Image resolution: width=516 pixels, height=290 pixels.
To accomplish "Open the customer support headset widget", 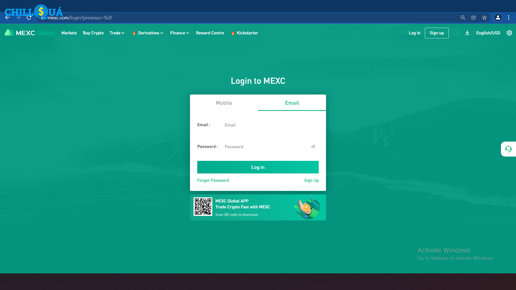I will [x=508, y=149].
